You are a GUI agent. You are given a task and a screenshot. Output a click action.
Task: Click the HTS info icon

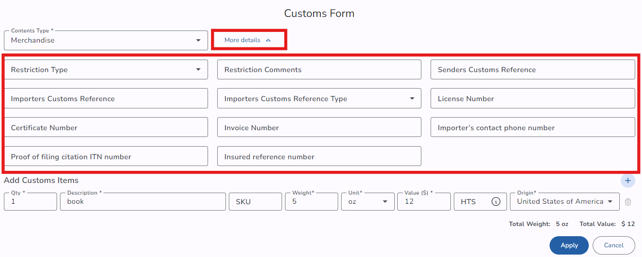[496, 202]
